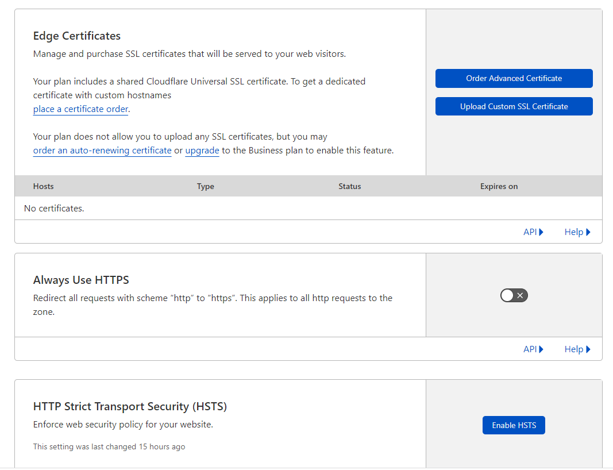This screenshot has height=470, width=613.
Task: Click the 'last changed 15 hours ago' note
Action: [109, 446]
